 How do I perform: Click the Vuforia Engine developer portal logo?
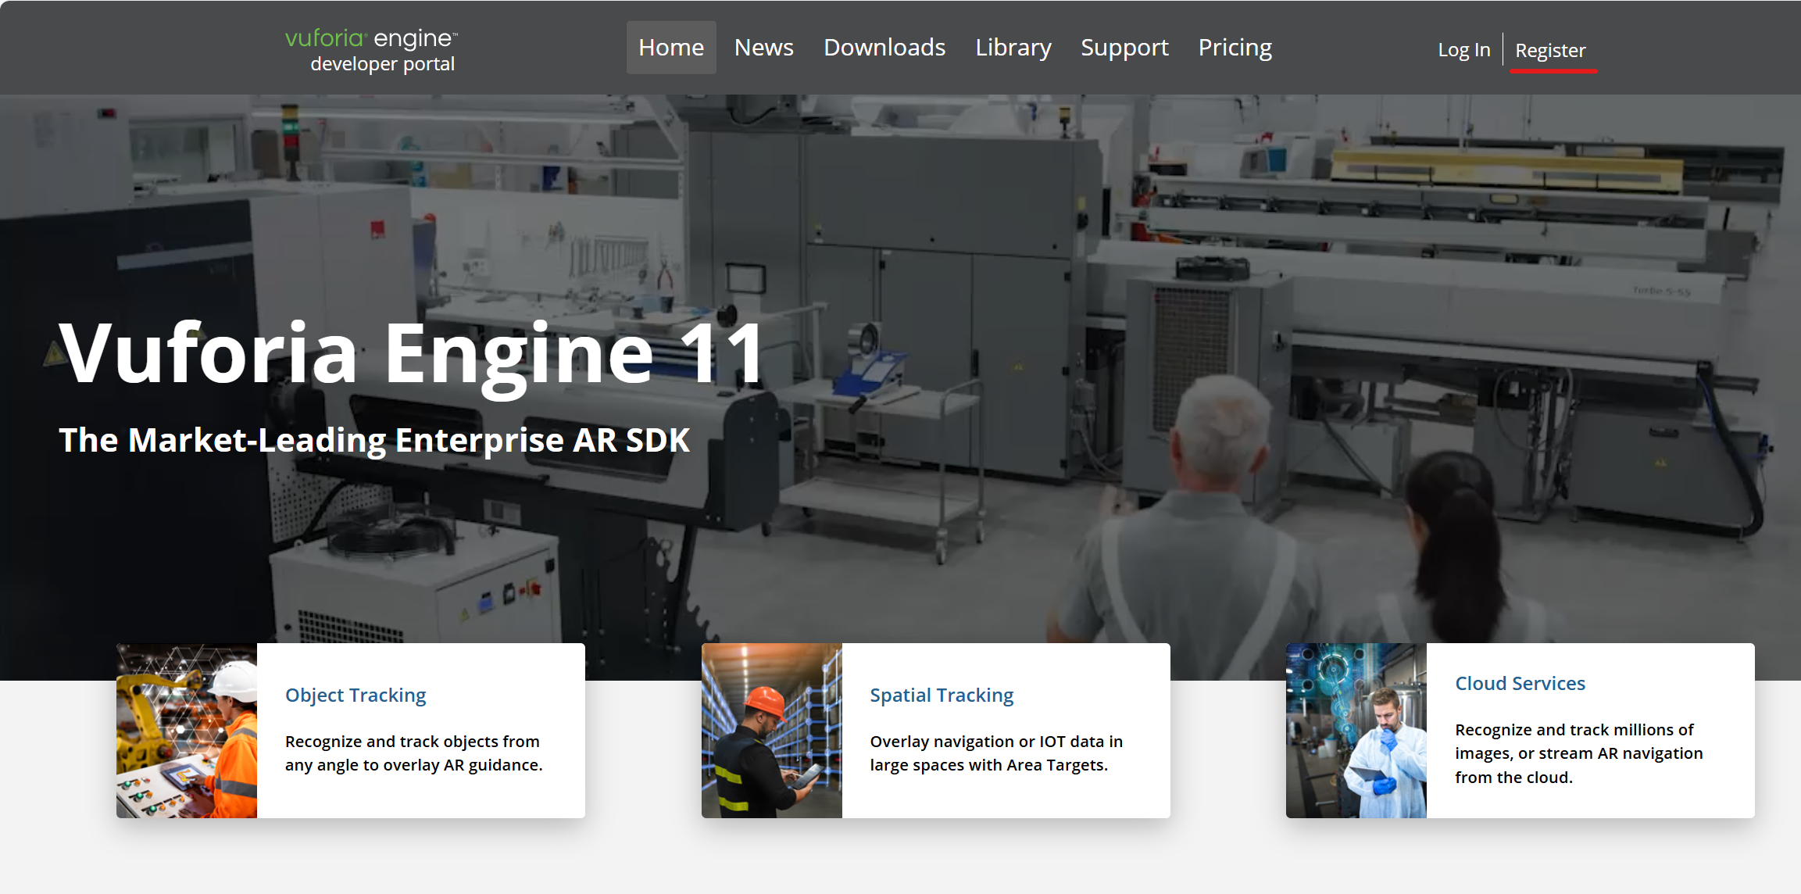[372, 50]
